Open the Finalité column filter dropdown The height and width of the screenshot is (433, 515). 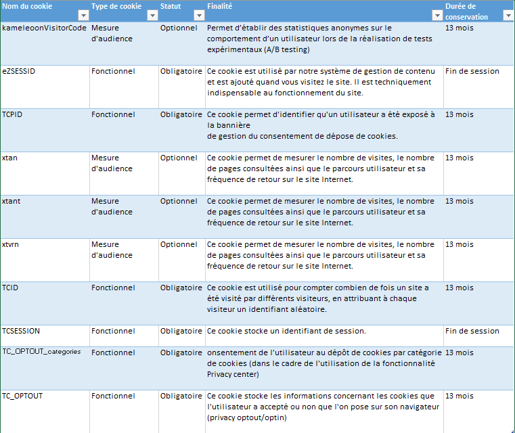437,16
